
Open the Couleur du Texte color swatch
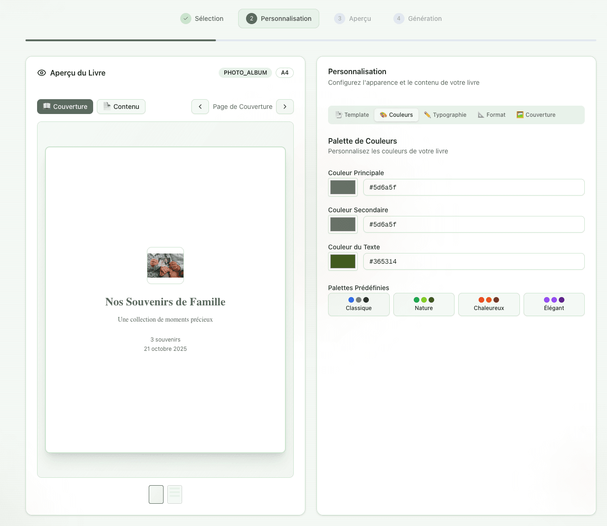343,261
